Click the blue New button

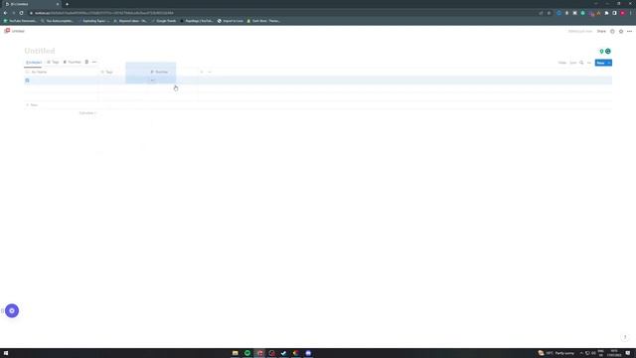tap(600, 63)
